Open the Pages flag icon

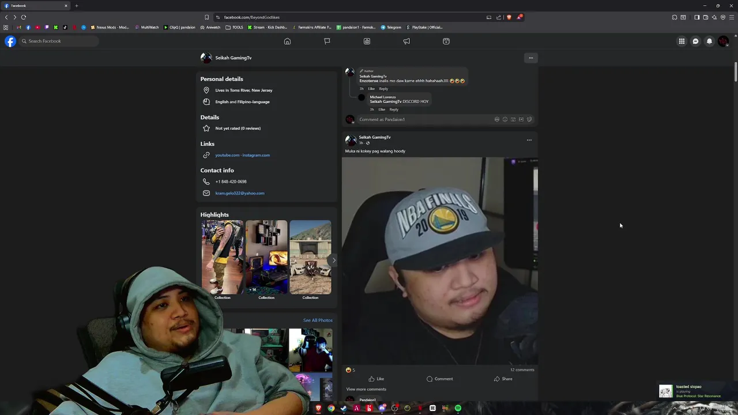tap(327, 41)
